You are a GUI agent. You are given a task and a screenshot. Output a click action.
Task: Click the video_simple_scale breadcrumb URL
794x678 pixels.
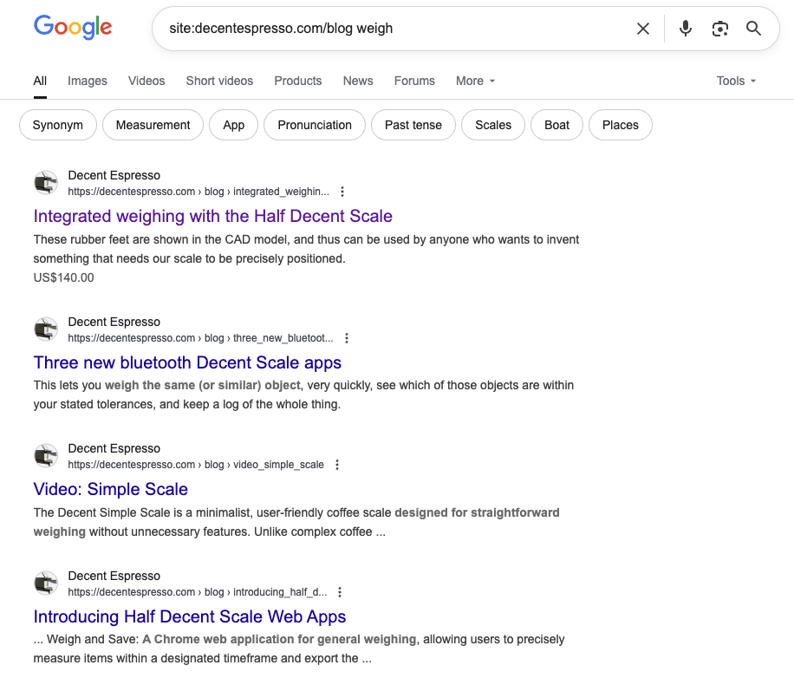(x=196, y=465)
